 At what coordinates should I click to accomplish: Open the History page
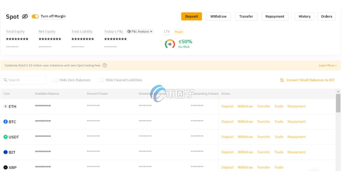click(x=304, y=17)
